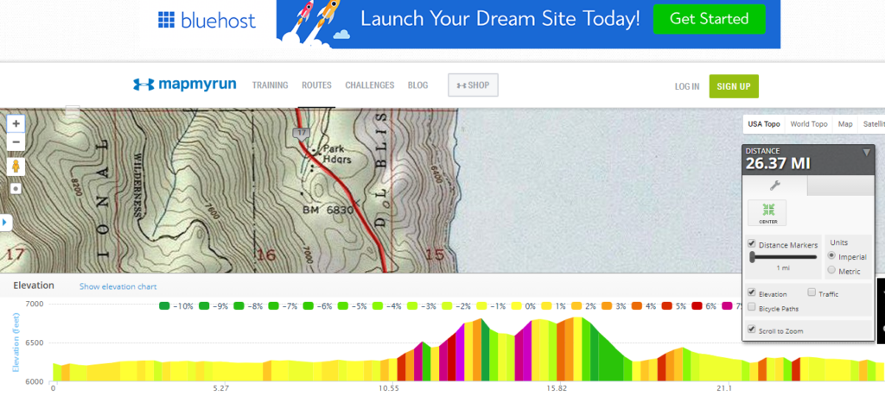
Task: Click the 21.1 mile axis label
Action: click(x=724, y=388)
